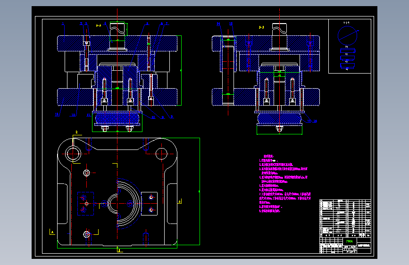This screenshot has width=409, height=265.
Task: Click the parts list table above the title block
Action: (345, 218)
